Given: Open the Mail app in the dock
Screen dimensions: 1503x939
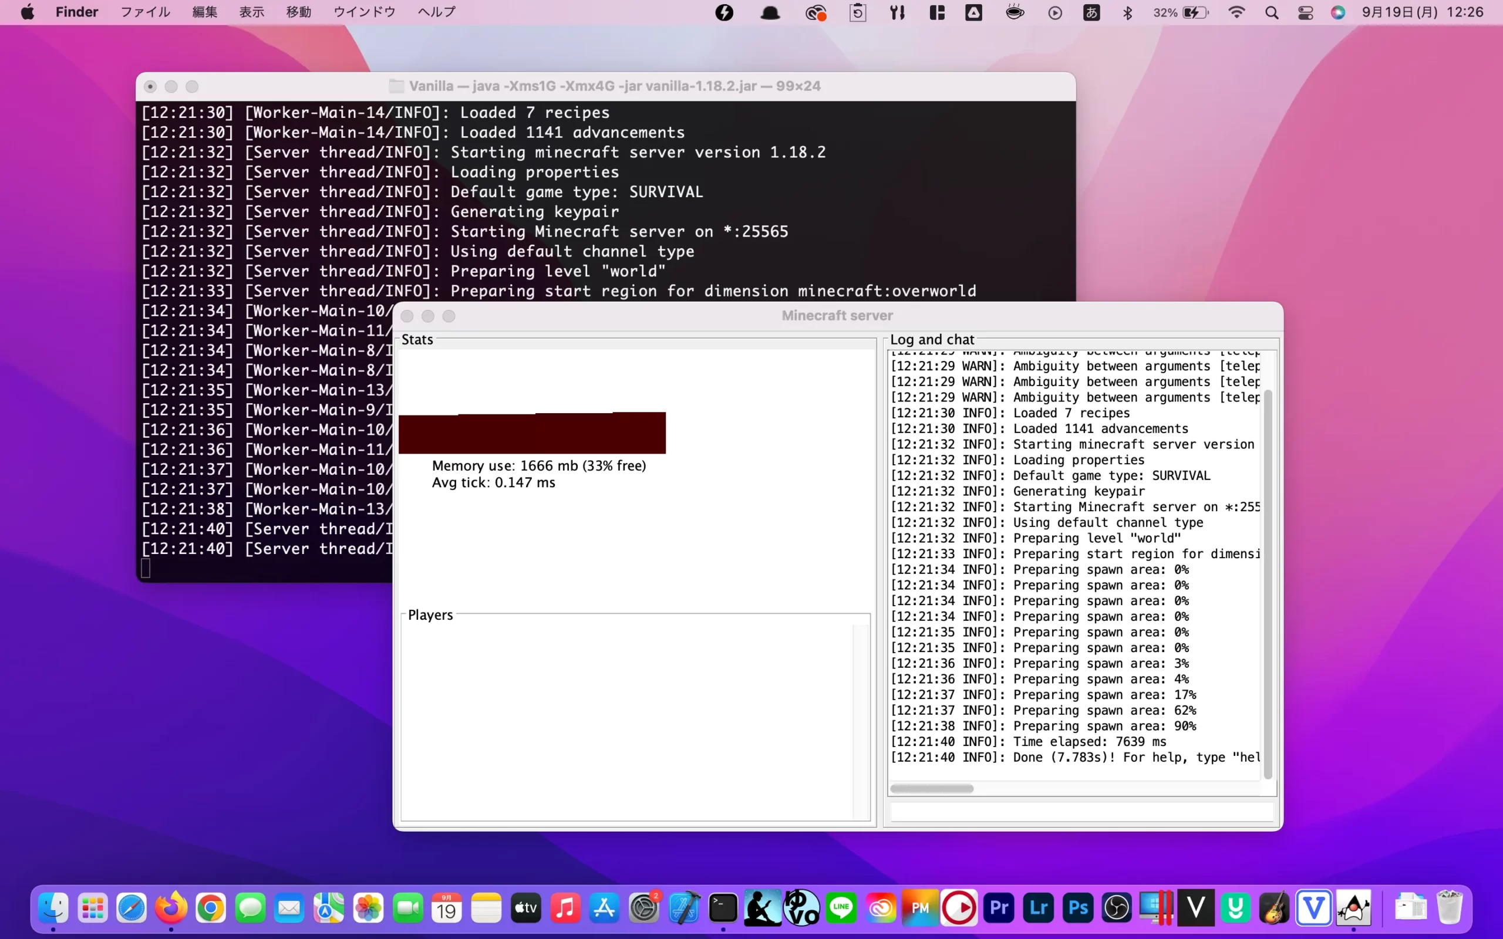Looking at the screenshot, I should (289, 908).
